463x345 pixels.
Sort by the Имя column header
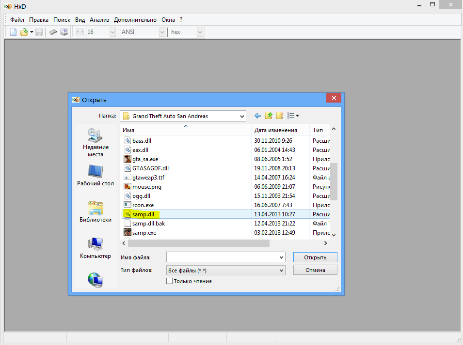tap(186, 130)
